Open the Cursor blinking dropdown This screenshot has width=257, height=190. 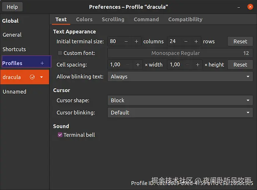click(180, 112)
